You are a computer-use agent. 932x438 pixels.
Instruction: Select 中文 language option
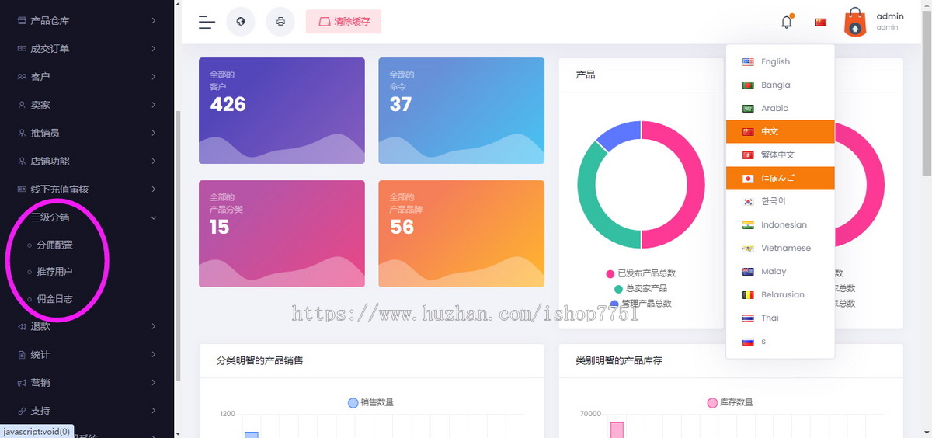[x=780, y=132]
